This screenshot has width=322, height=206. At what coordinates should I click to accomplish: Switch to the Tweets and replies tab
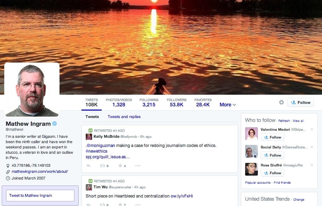tap(124, 117)
